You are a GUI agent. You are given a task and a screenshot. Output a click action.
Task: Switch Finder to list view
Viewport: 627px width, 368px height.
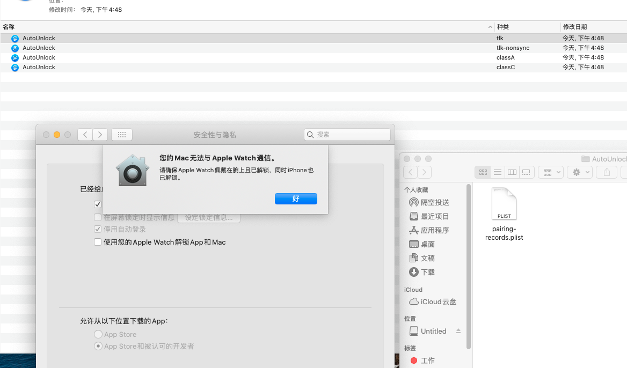[x=498, y=172]
